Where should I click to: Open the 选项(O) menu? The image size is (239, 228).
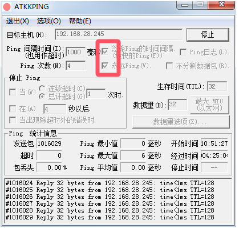point(49,21)
